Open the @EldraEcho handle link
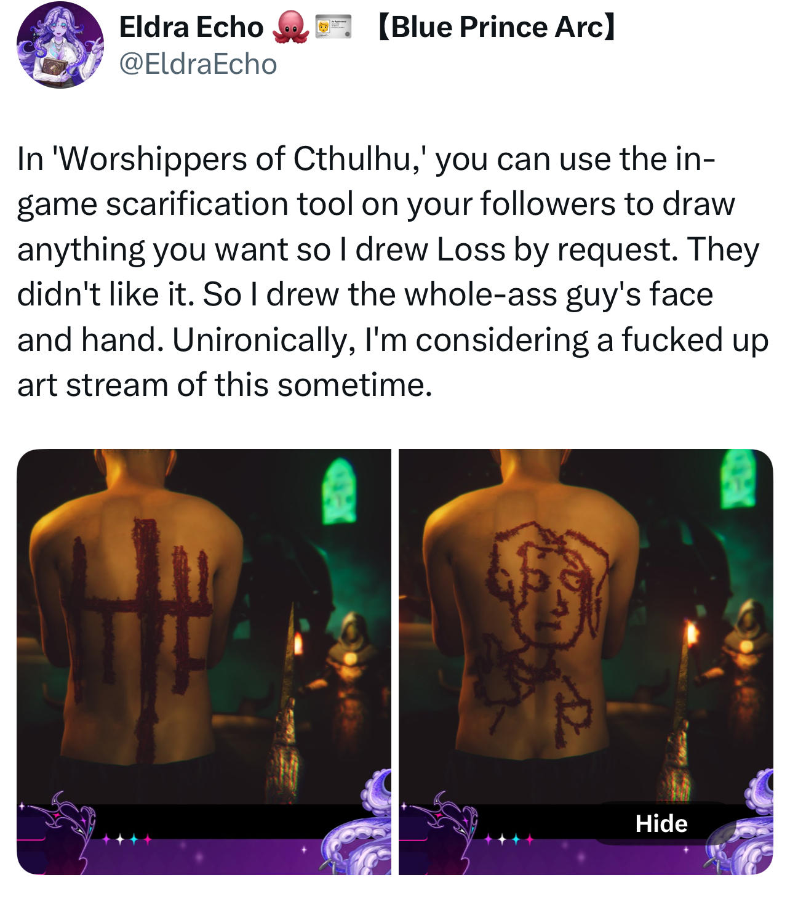The image size is (790, 904). coord(198,64)
